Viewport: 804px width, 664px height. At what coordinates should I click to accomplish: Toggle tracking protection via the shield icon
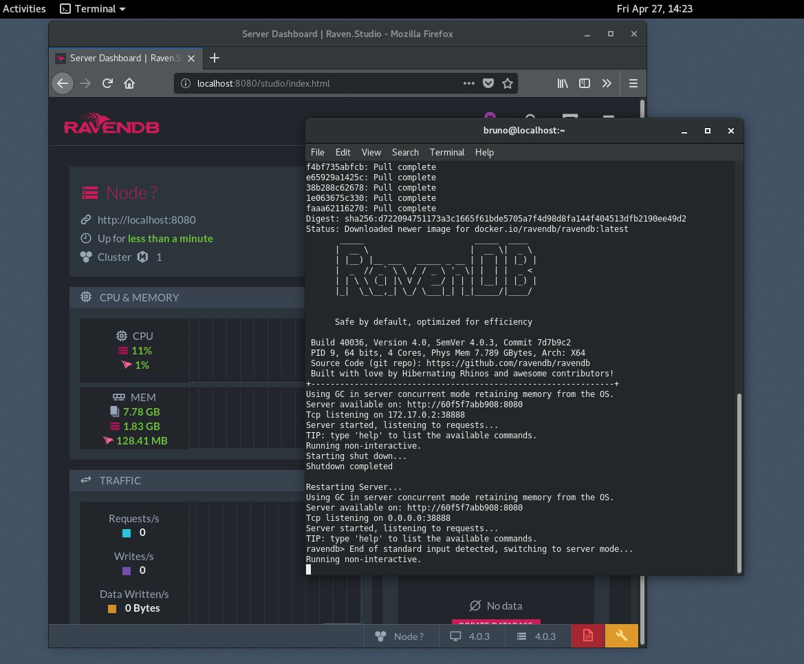pos(488,83)
